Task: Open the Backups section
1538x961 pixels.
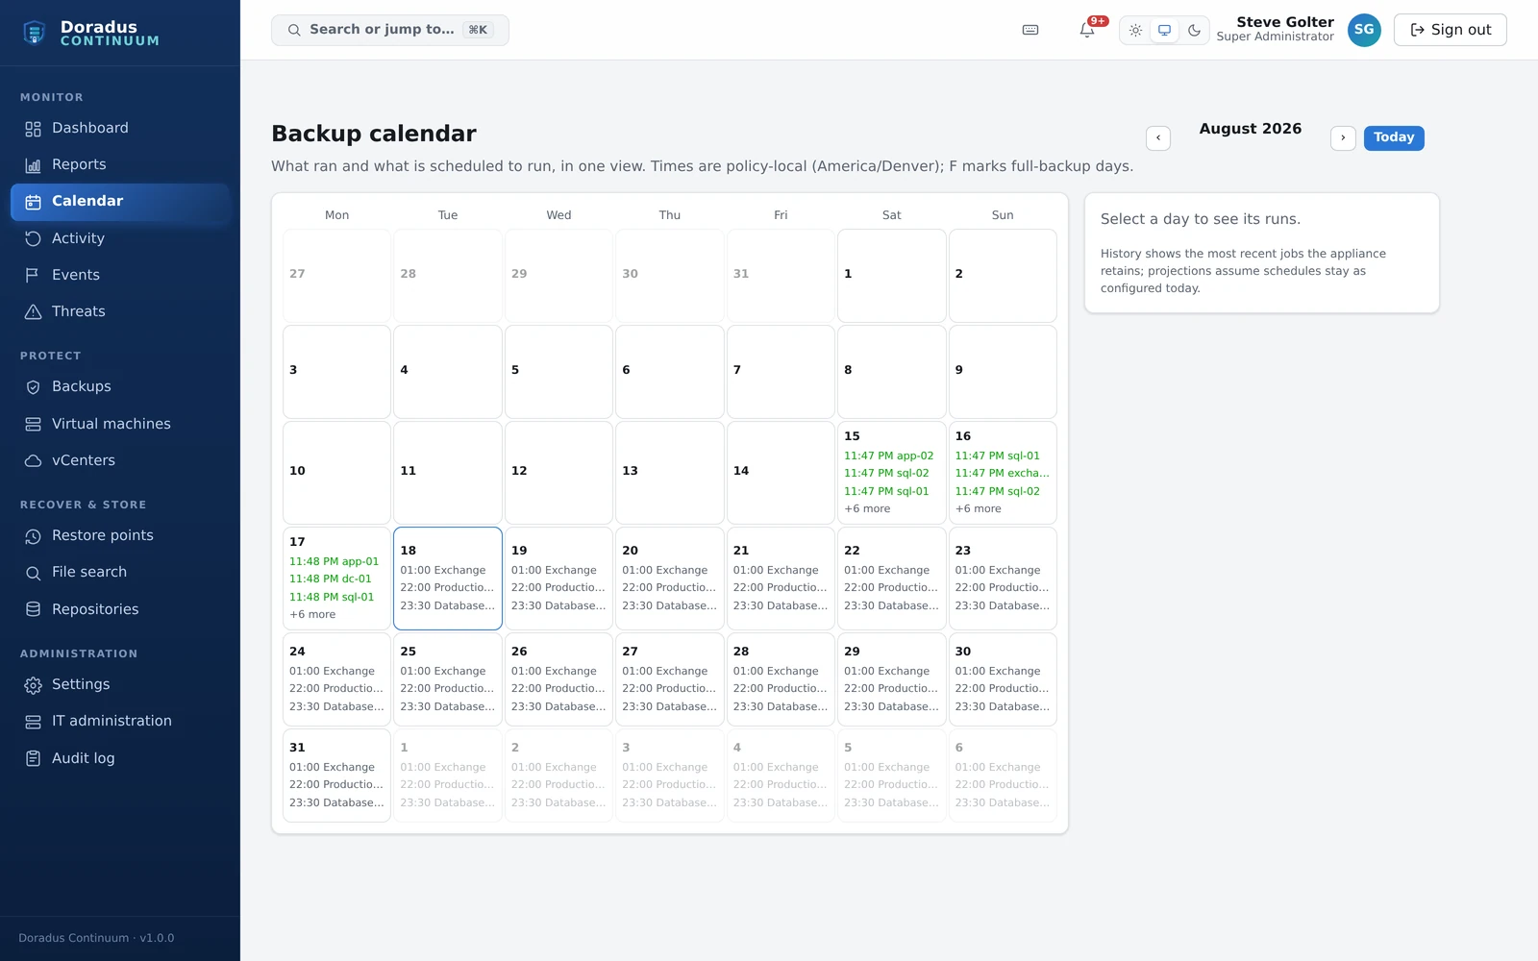Action: pyautogui.click(x=120, y=386)
